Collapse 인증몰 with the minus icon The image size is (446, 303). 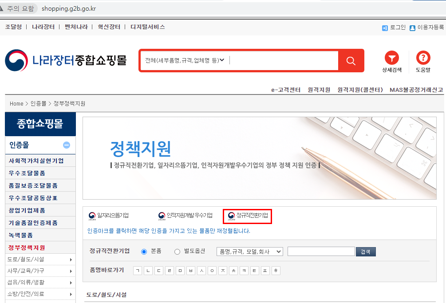point(67,145)
